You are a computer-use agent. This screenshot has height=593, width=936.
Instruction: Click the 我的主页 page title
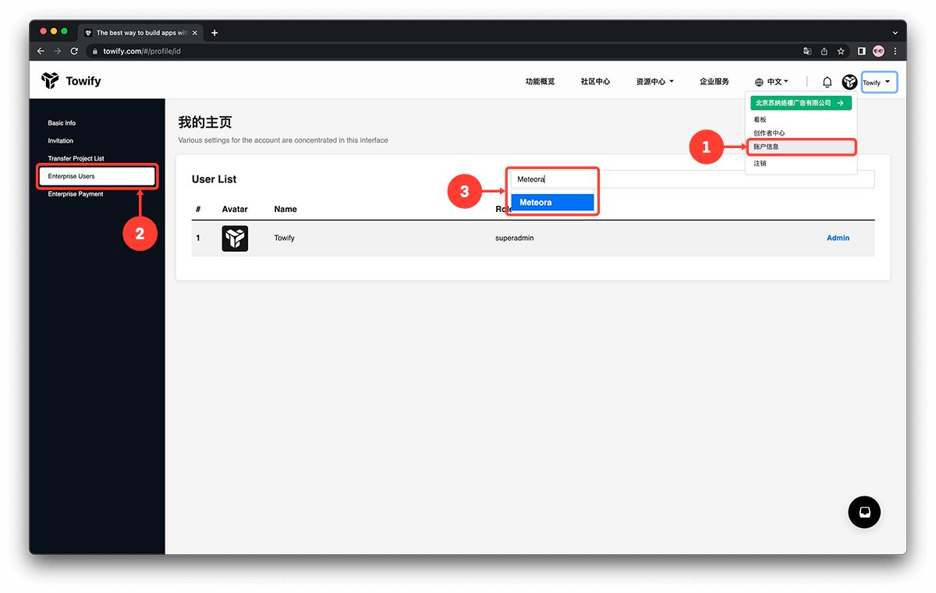coord(205,122)
